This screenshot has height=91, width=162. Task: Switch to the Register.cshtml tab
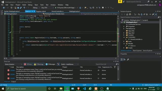(x=41, y=11)
